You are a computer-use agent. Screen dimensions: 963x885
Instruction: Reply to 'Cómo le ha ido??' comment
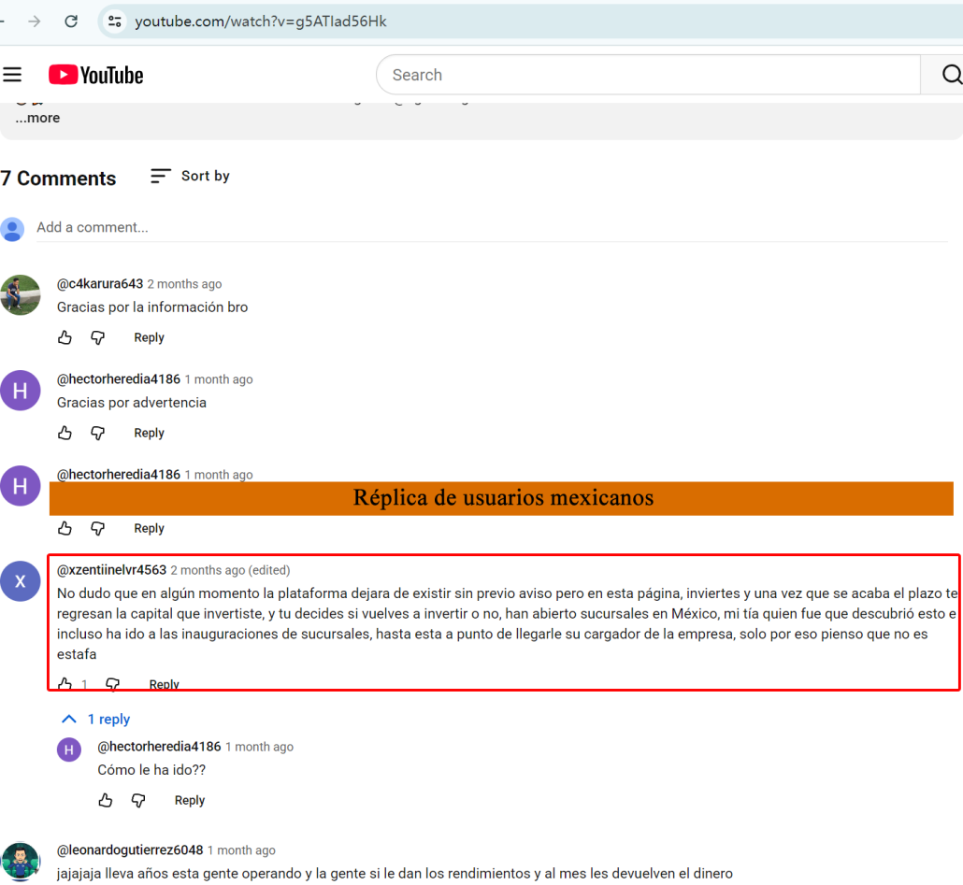(189, 800)
